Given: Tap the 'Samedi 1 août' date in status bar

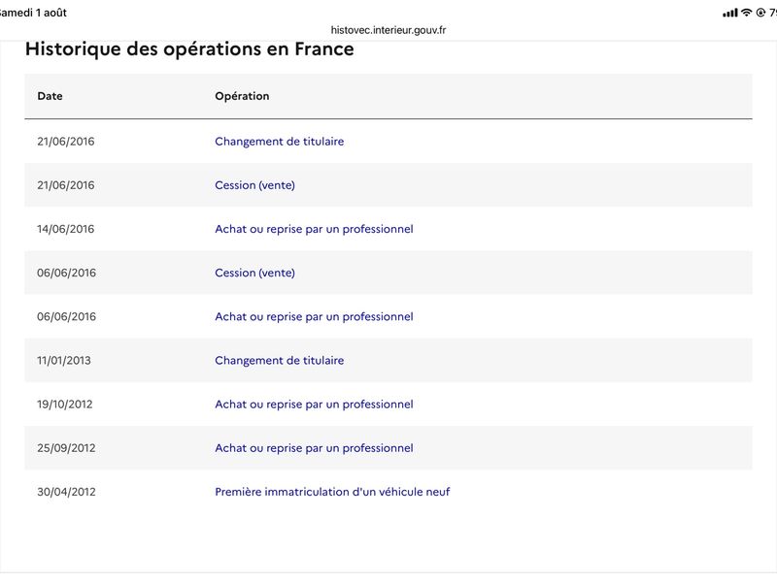Looking at the screenshot, I should click(x=33, y=13).
